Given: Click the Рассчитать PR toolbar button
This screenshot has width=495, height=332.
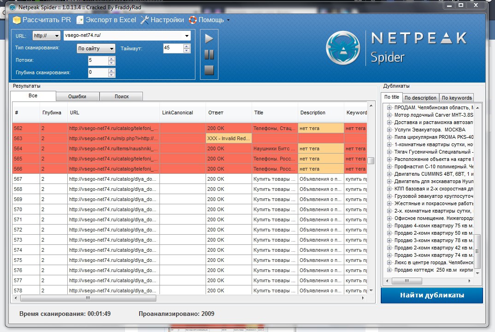Looking at the screenshot, I should point(42,20).
